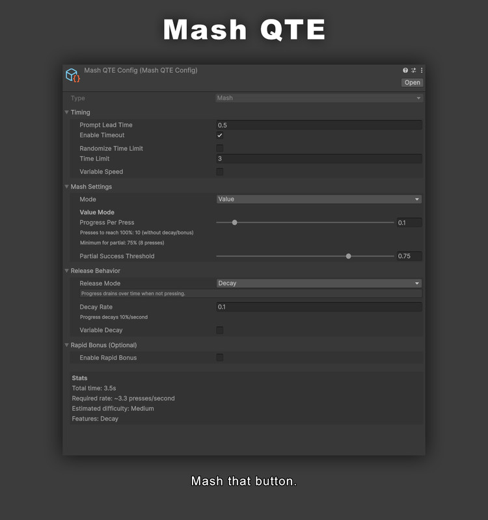This screenshot has width=488, height=520.
Task: Enable the Rapid Bonus checkbox
Action: [221, 357]
